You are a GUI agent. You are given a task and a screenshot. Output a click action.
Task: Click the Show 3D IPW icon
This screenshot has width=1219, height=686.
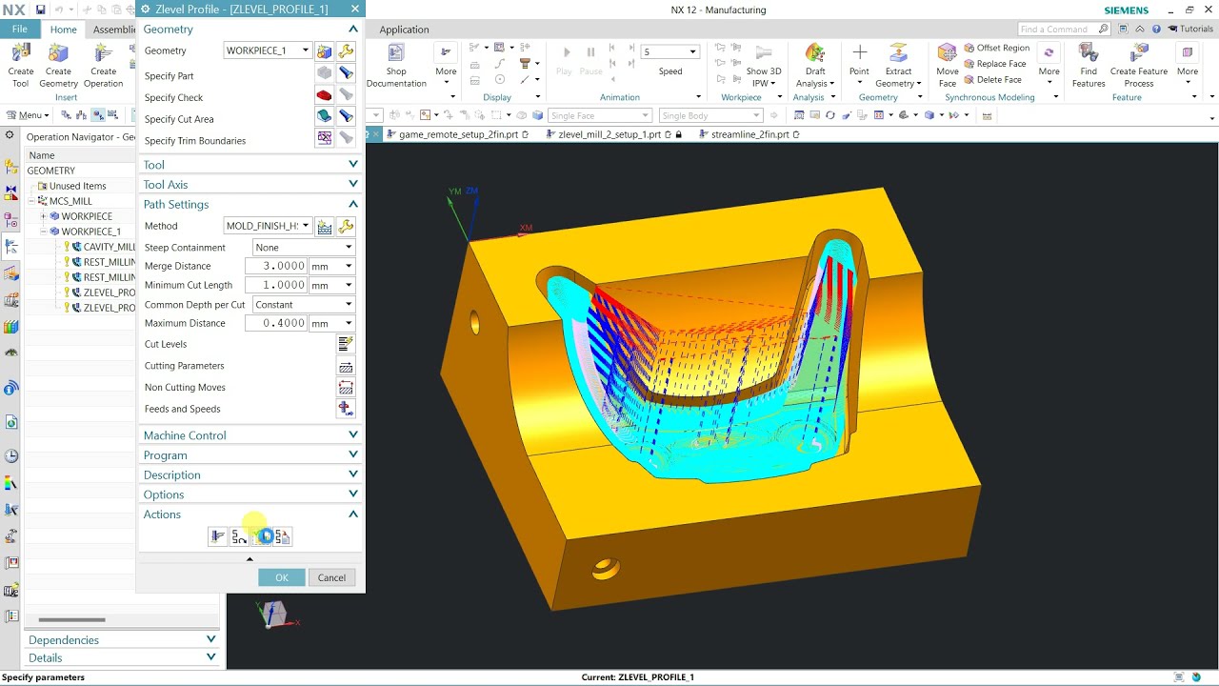click(763, 52)
